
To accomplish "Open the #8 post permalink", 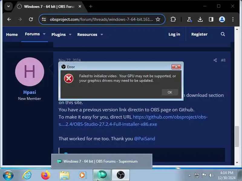I will coord(223,60).
